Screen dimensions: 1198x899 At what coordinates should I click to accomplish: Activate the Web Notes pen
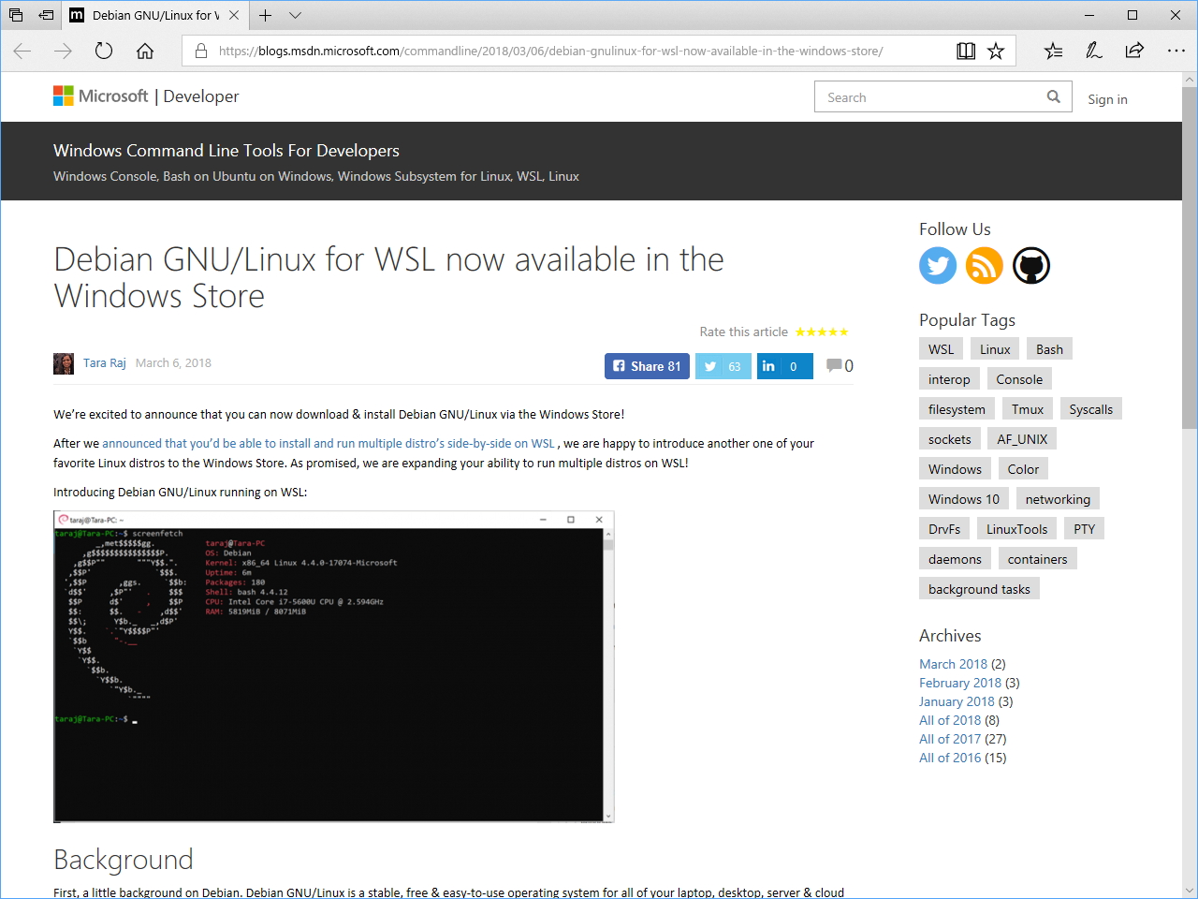(1093, 51)
